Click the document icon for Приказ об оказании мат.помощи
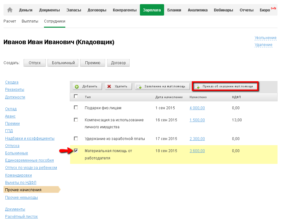Viewport: 282px width, 222px height. (197, 86)
